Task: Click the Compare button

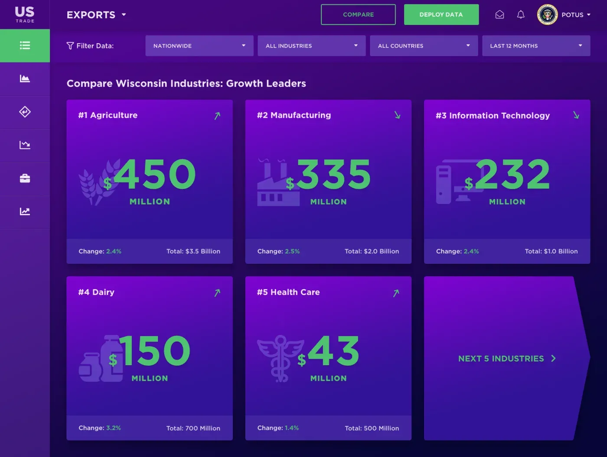Action: 358,15
